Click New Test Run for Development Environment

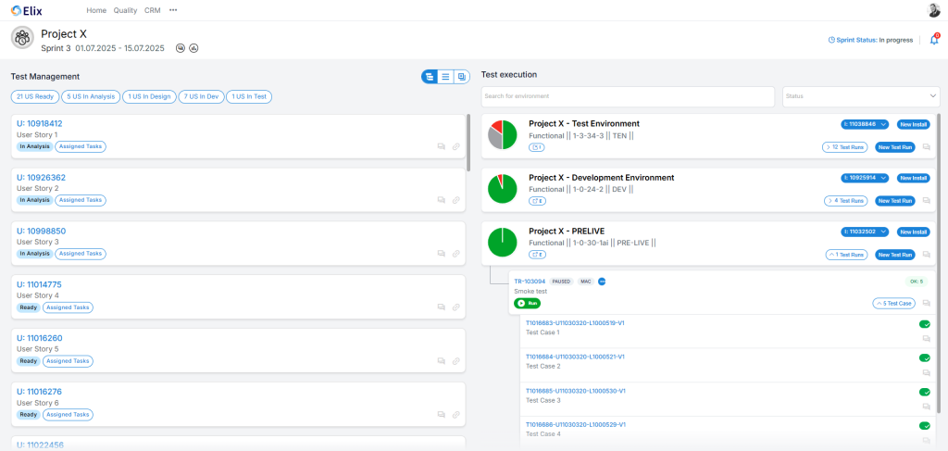tap(895, 201)
